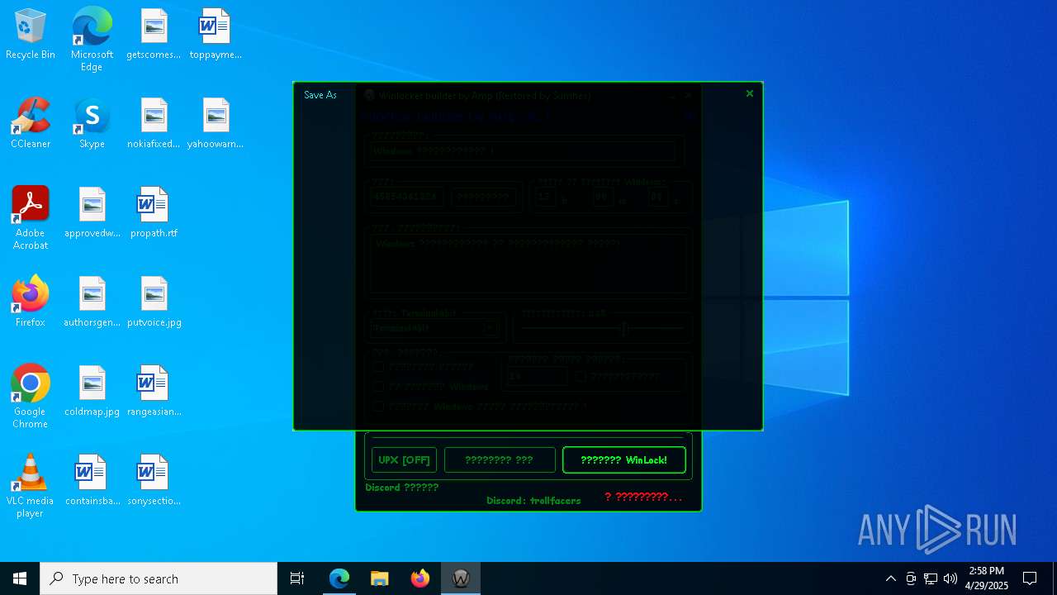Screen dimensions: 1057x595
Task: Select the coldmap.jpg file
Action: pos(92,392)
